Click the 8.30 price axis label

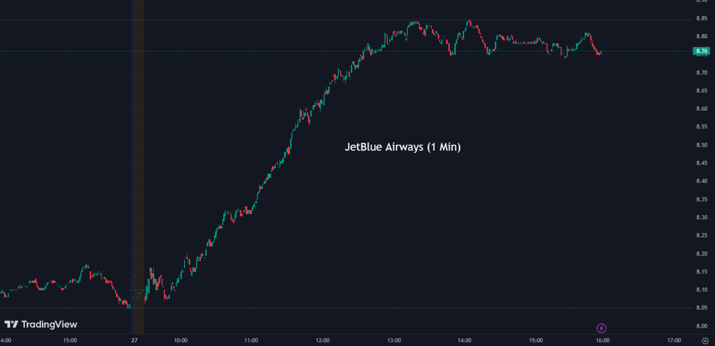(702, 218)
